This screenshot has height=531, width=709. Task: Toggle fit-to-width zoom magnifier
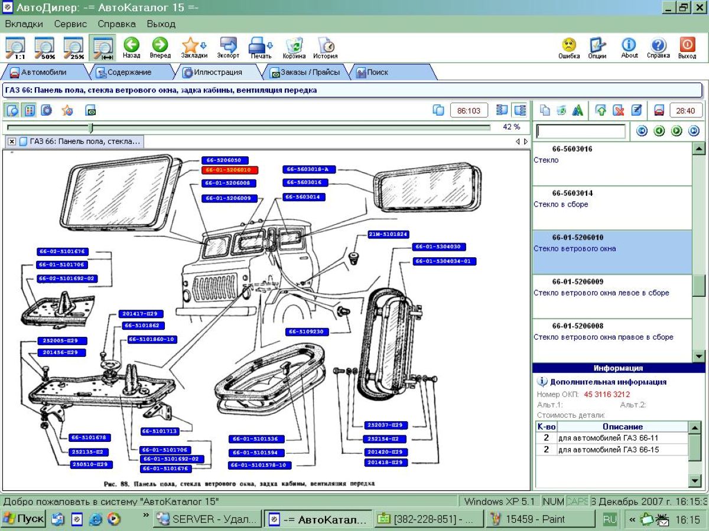pyautogui.click(x=103, y=48)
